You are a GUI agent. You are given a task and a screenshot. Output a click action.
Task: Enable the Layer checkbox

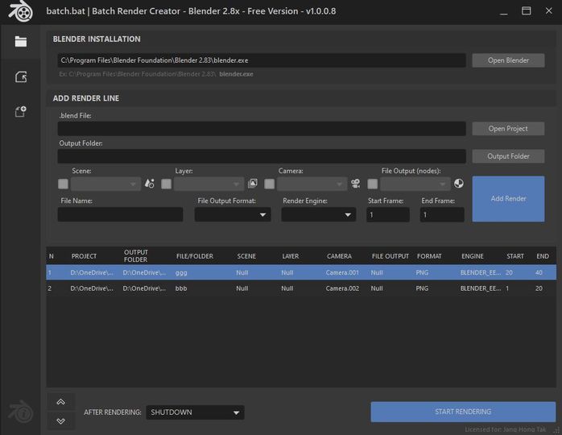tap(167, 184)
